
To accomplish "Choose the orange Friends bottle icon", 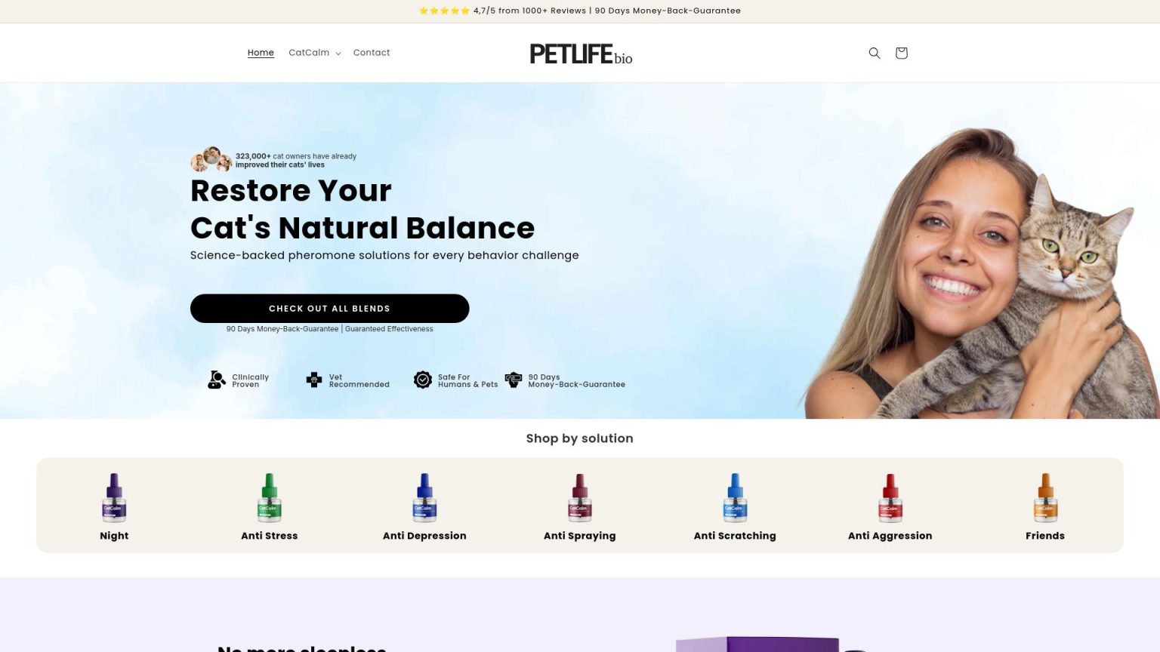I will coord(1045,498).
